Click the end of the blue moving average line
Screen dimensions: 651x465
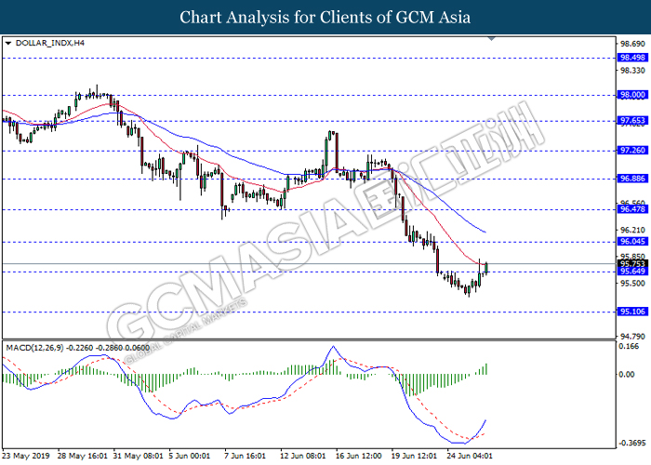pyautogui.click(x=485, y=232)
